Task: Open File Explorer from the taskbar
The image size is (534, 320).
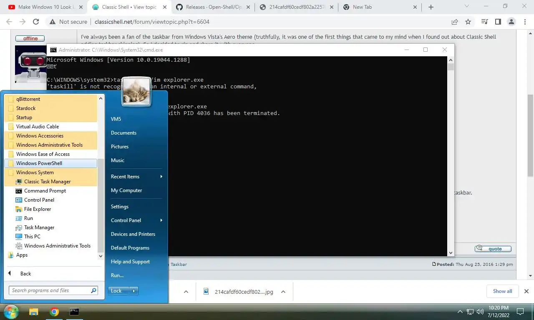Action: tap(33, 312)
